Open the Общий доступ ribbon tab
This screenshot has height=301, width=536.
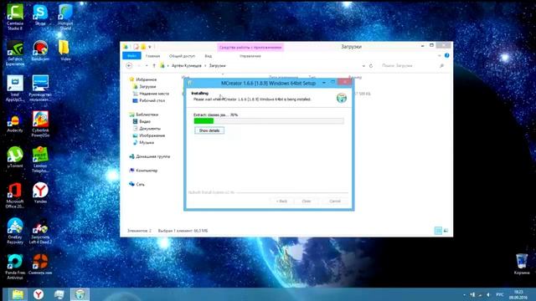point(182,56)
